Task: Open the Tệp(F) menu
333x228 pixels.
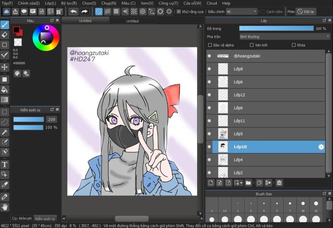Action: [7, 3]
